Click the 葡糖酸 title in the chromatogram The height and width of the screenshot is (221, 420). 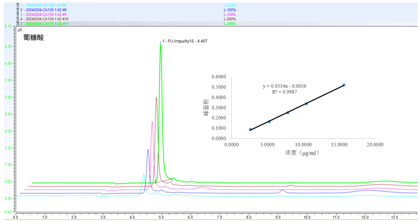(33, 37)
